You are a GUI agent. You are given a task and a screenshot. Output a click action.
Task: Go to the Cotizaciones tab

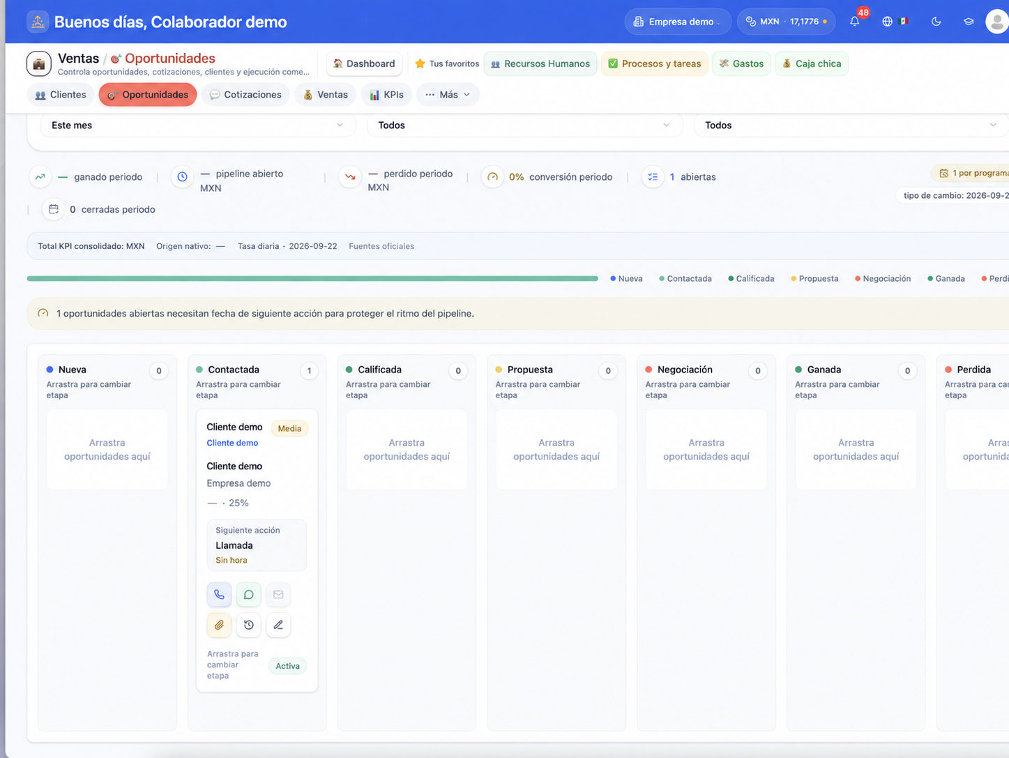point(245,95)
